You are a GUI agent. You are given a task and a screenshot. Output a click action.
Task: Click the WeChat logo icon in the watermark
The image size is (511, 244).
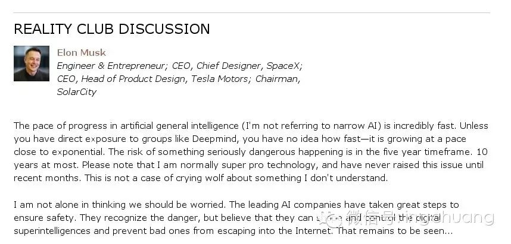(331, 218)
